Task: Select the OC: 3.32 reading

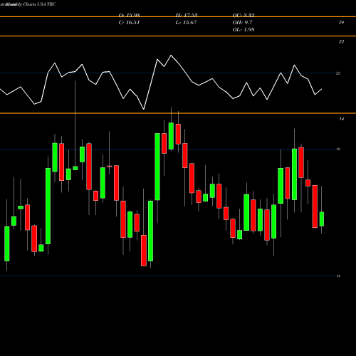Action: pyautogui.click(x=244, y=15)
